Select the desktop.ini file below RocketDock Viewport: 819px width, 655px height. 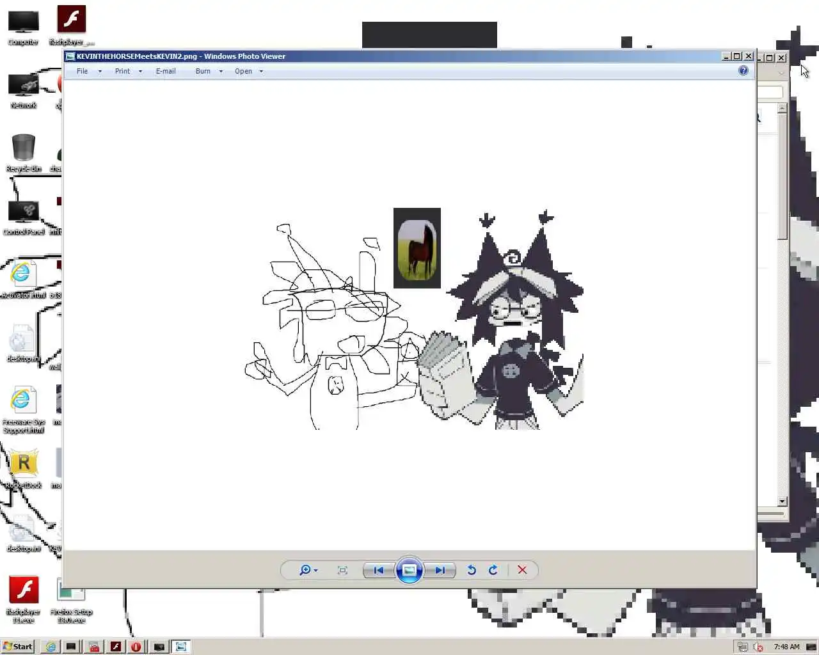(23, 532)
